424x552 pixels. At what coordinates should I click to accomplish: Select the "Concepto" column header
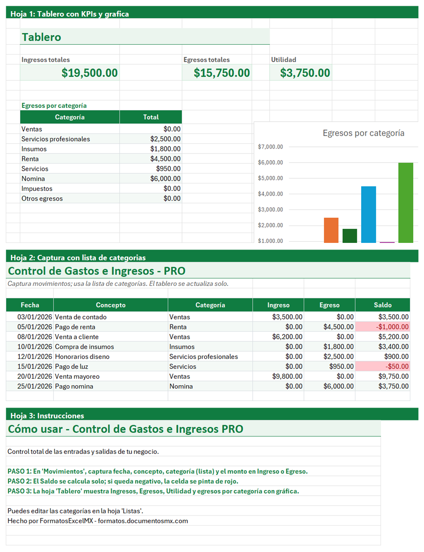pos(111,305)
